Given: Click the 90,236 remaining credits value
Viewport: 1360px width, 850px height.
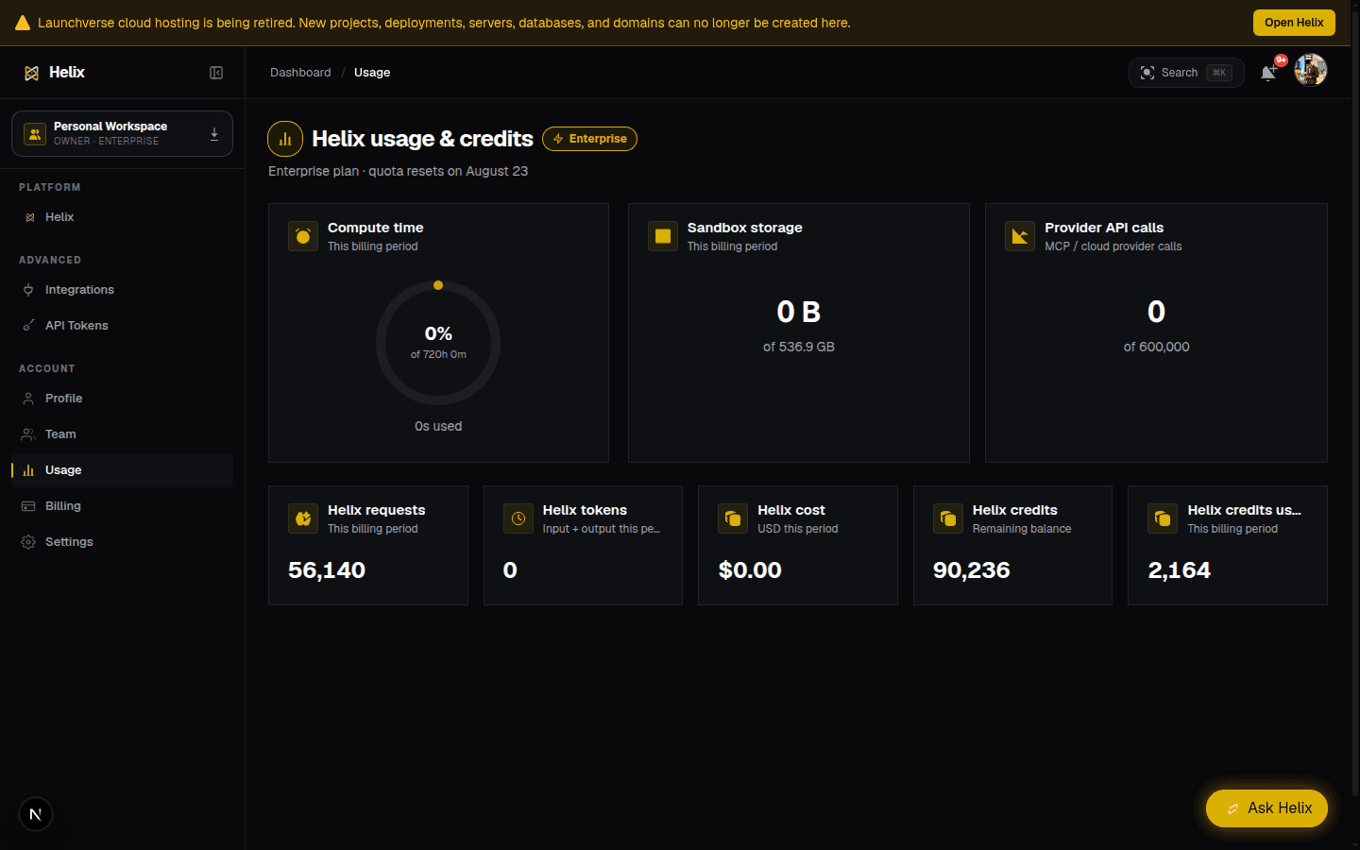Looking at the screenshot, I should [972, 570].
